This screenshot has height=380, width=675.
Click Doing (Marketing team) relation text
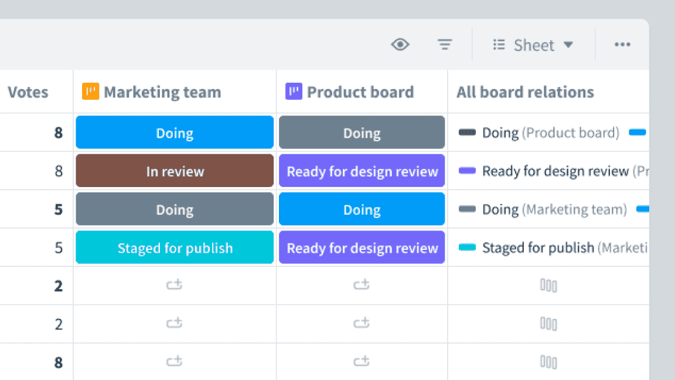(x=554, y=209)
